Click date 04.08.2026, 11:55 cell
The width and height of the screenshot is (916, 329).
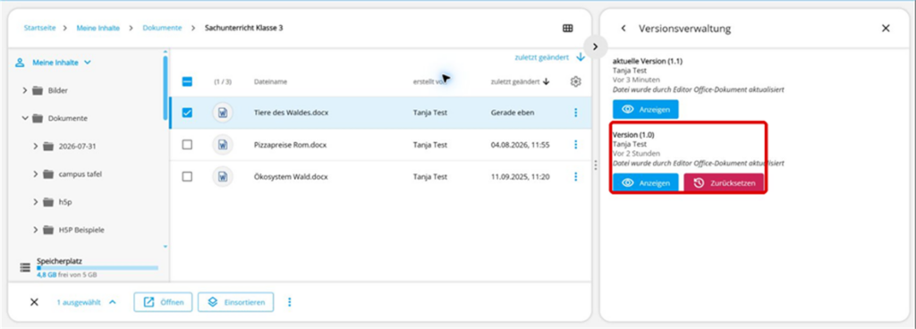pos(520,145)
